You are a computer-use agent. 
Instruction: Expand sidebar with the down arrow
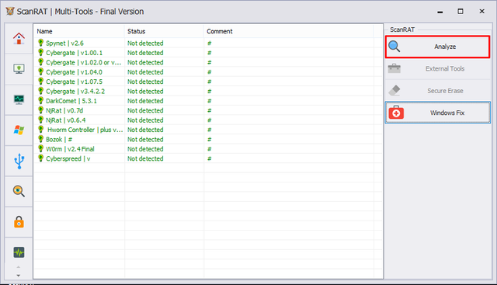[19, 276]
